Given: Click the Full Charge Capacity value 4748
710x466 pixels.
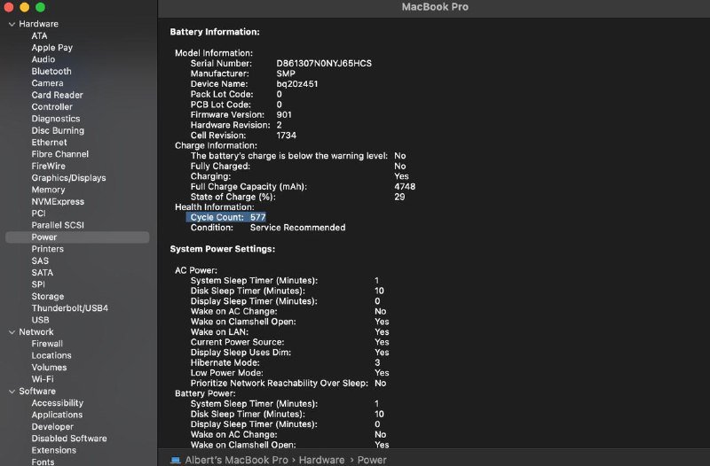Looking at the screenshot, I should (405, 187).
